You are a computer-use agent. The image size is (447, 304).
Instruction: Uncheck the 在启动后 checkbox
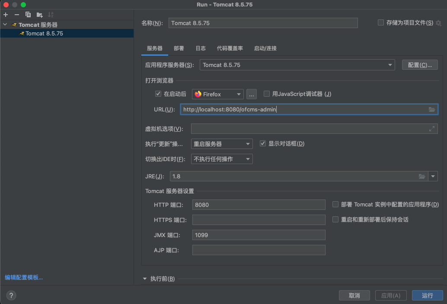pyautogui.click(x=158, y=94)
